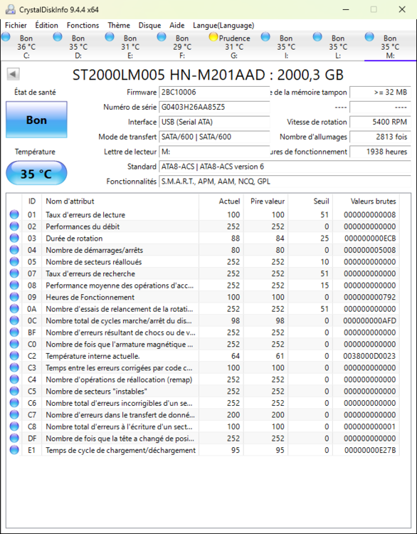Click the Nom d'attribut column header
Viewport: 417px width, 534px height.
click(x=120, y=201)
